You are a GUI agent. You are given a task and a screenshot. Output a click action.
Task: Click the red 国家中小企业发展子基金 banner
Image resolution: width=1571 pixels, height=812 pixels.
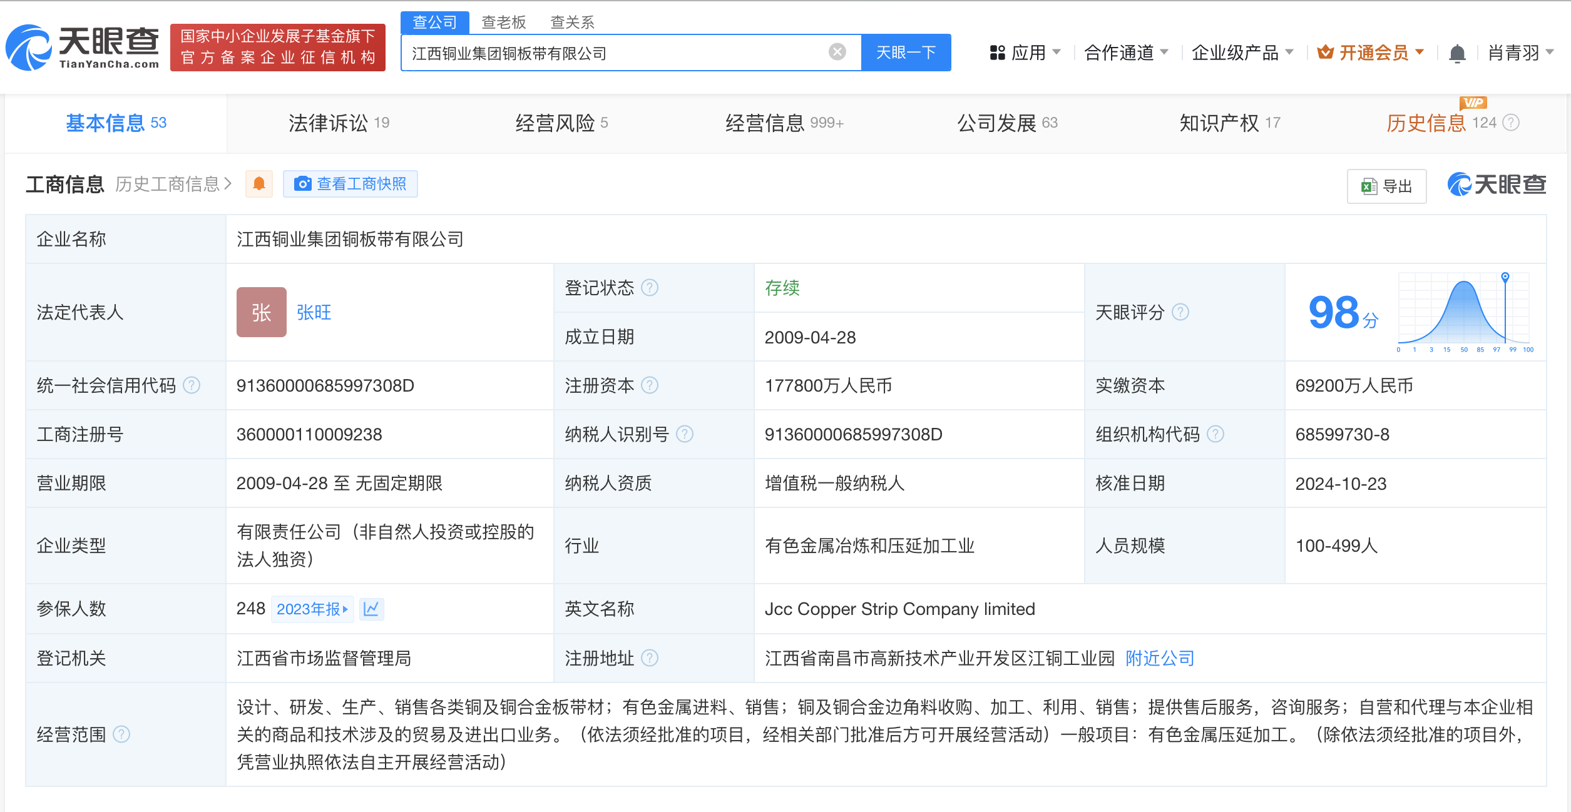(278, 47)
